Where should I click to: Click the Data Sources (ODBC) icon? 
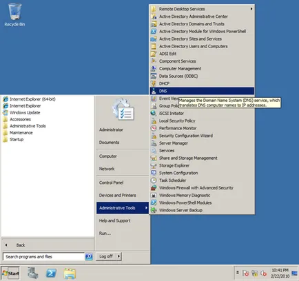(x=154, y=76)
